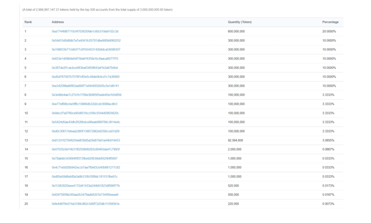Viewport: 371px width, 223px height.
Task: Open rank 19 address 0xf297585f link
Action: tap(85, 195)
